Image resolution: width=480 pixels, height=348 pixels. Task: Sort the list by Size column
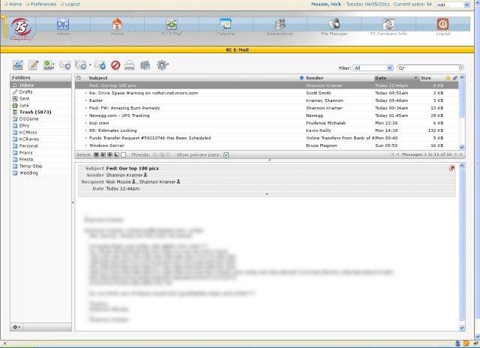pyautogui.click(x=426, y=78)
